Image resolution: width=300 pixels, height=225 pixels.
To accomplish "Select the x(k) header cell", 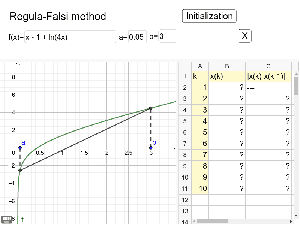I will (227, 76).
